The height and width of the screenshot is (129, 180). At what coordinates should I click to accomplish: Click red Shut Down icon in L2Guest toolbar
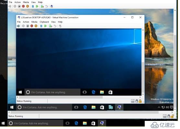(32, 26)
